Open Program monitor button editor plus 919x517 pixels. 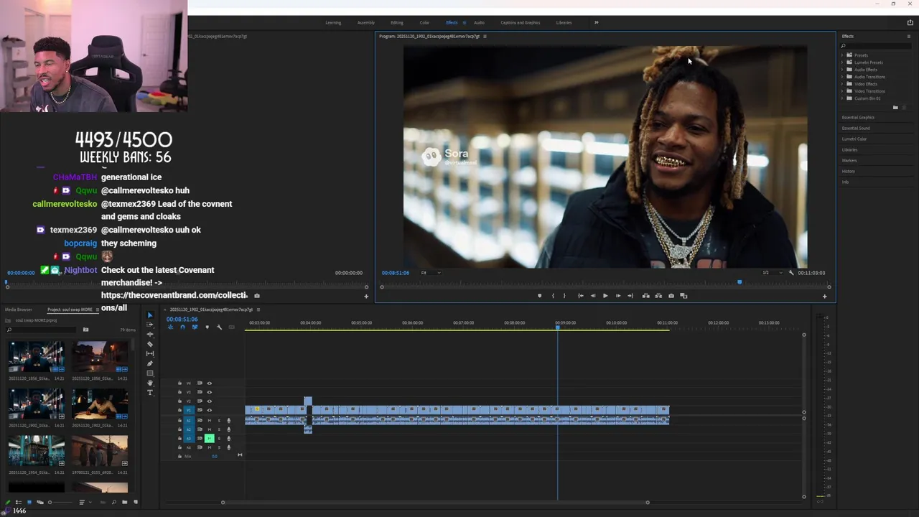point(824,296)
